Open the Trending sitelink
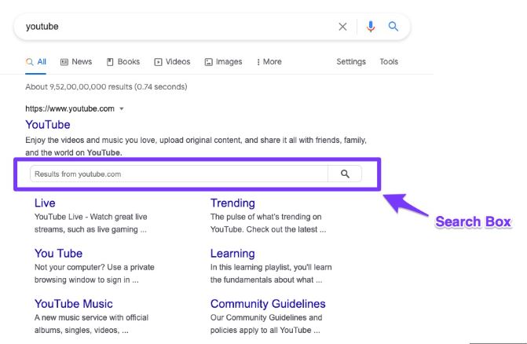 pyautogui.click(x=232, y=203)
